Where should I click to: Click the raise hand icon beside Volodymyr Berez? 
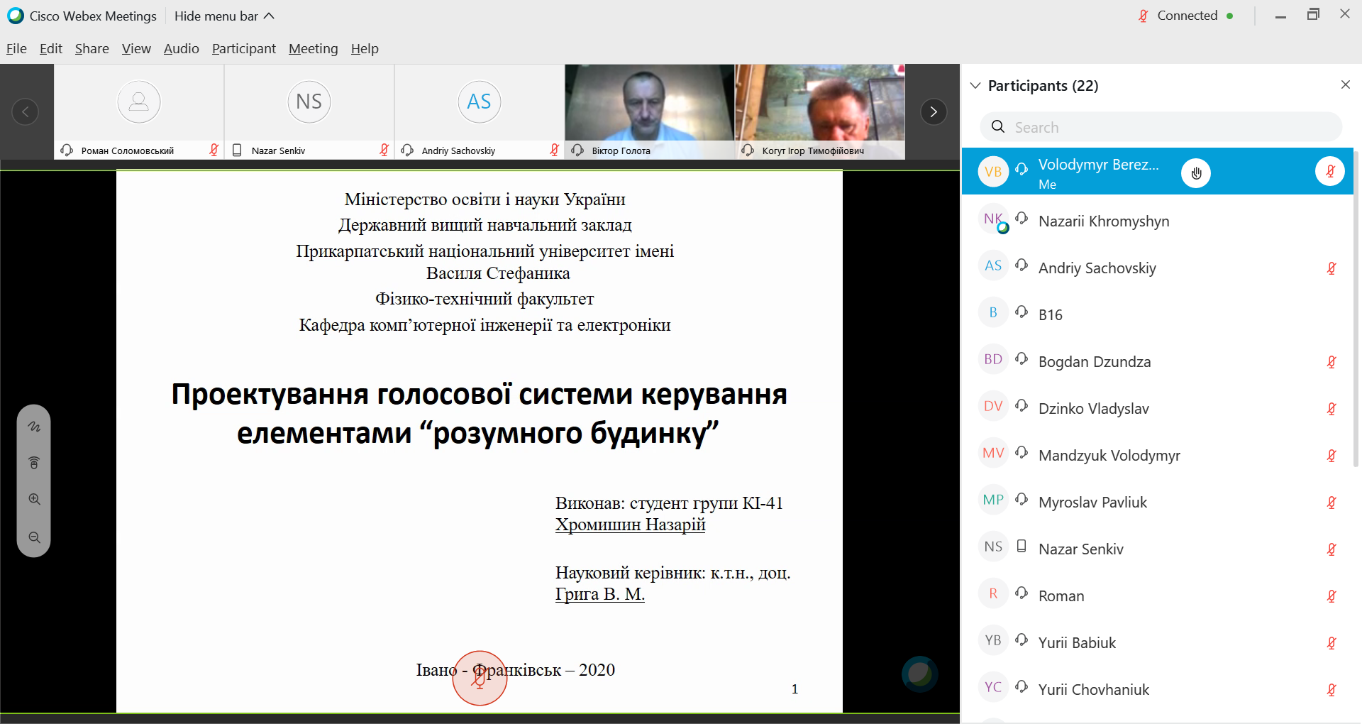tap(1196, 172)
